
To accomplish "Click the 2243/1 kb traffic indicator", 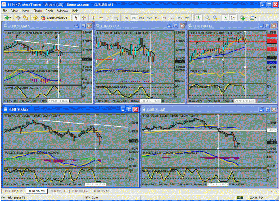I will [256, 197].
